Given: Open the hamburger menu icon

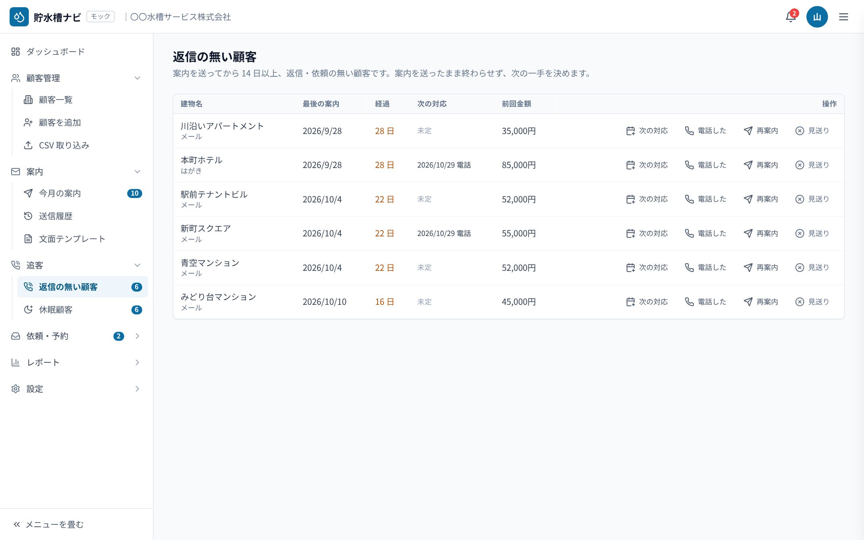Looking at the screenshot, I should click(x=843, y=17).
